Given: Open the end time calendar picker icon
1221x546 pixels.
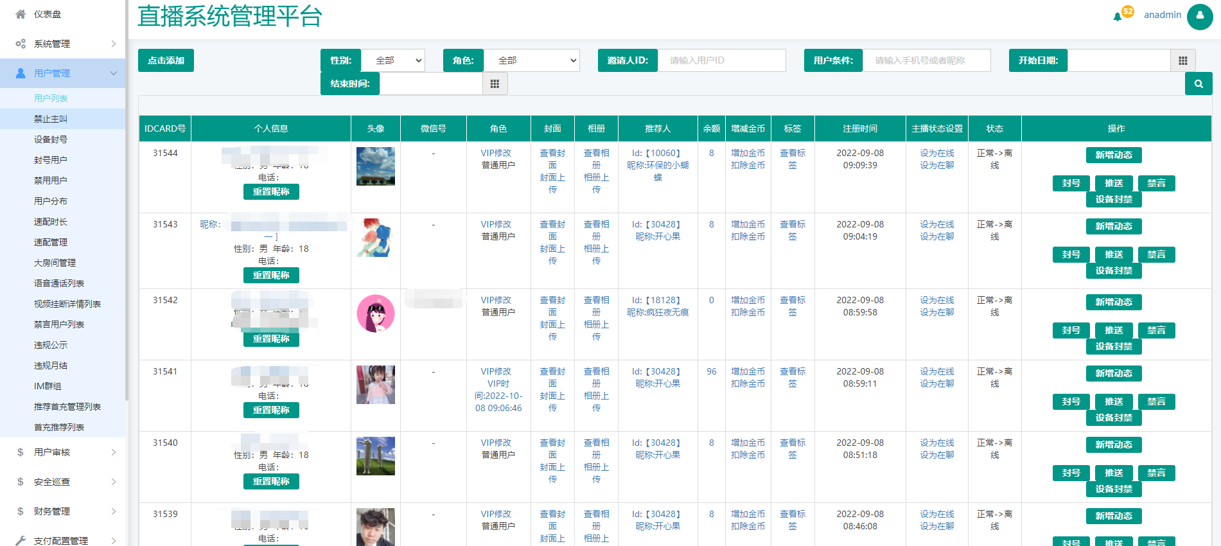Looking at the screenshot, I should click(x=495, y=84).
